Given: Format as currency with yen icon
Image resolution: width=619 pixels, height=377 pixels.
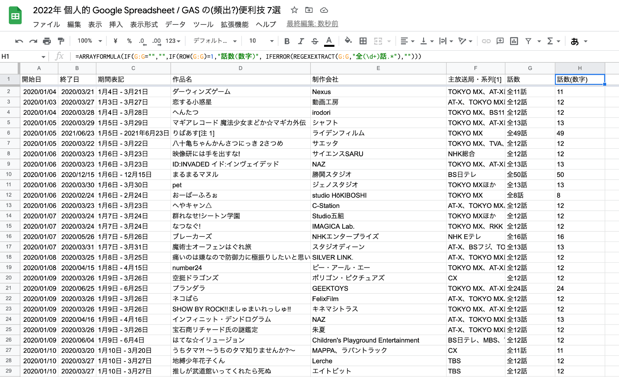Looking at the screenshot, I should [115, 41].
